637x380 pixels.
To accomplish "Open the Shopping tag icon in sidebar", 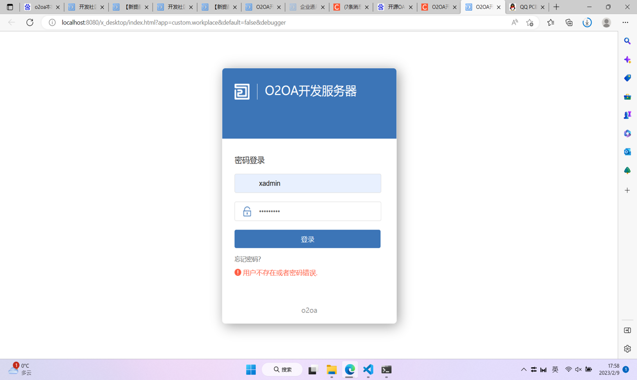I will point(627,78).
